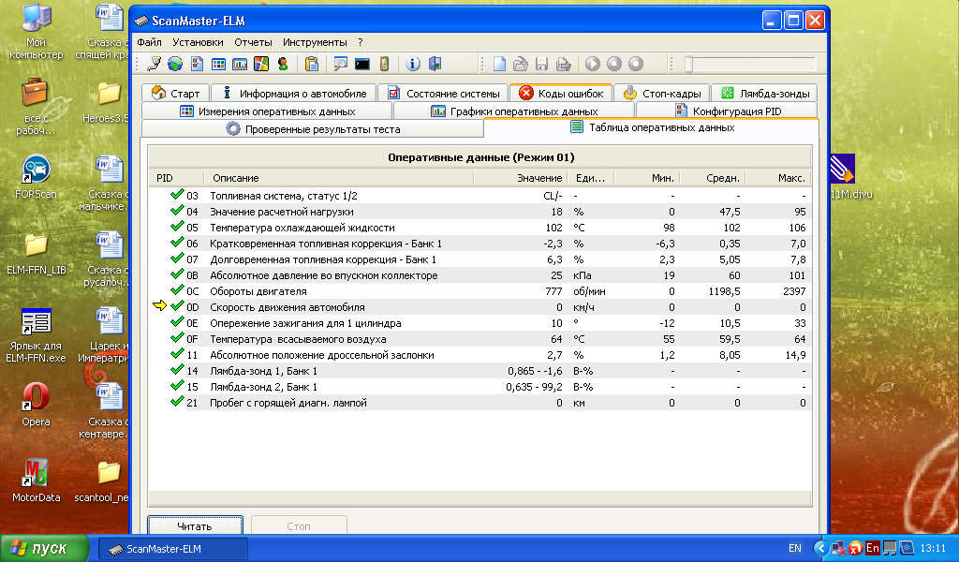Viewport: 959px width, 562px height.
Task: Switch to Информация о автомобиле tab
Action: (x=293, y=93)
